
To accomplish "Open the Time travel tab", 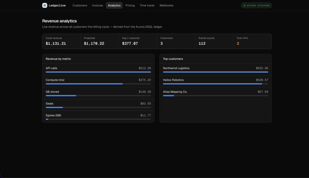I will (x=147, y=5).
